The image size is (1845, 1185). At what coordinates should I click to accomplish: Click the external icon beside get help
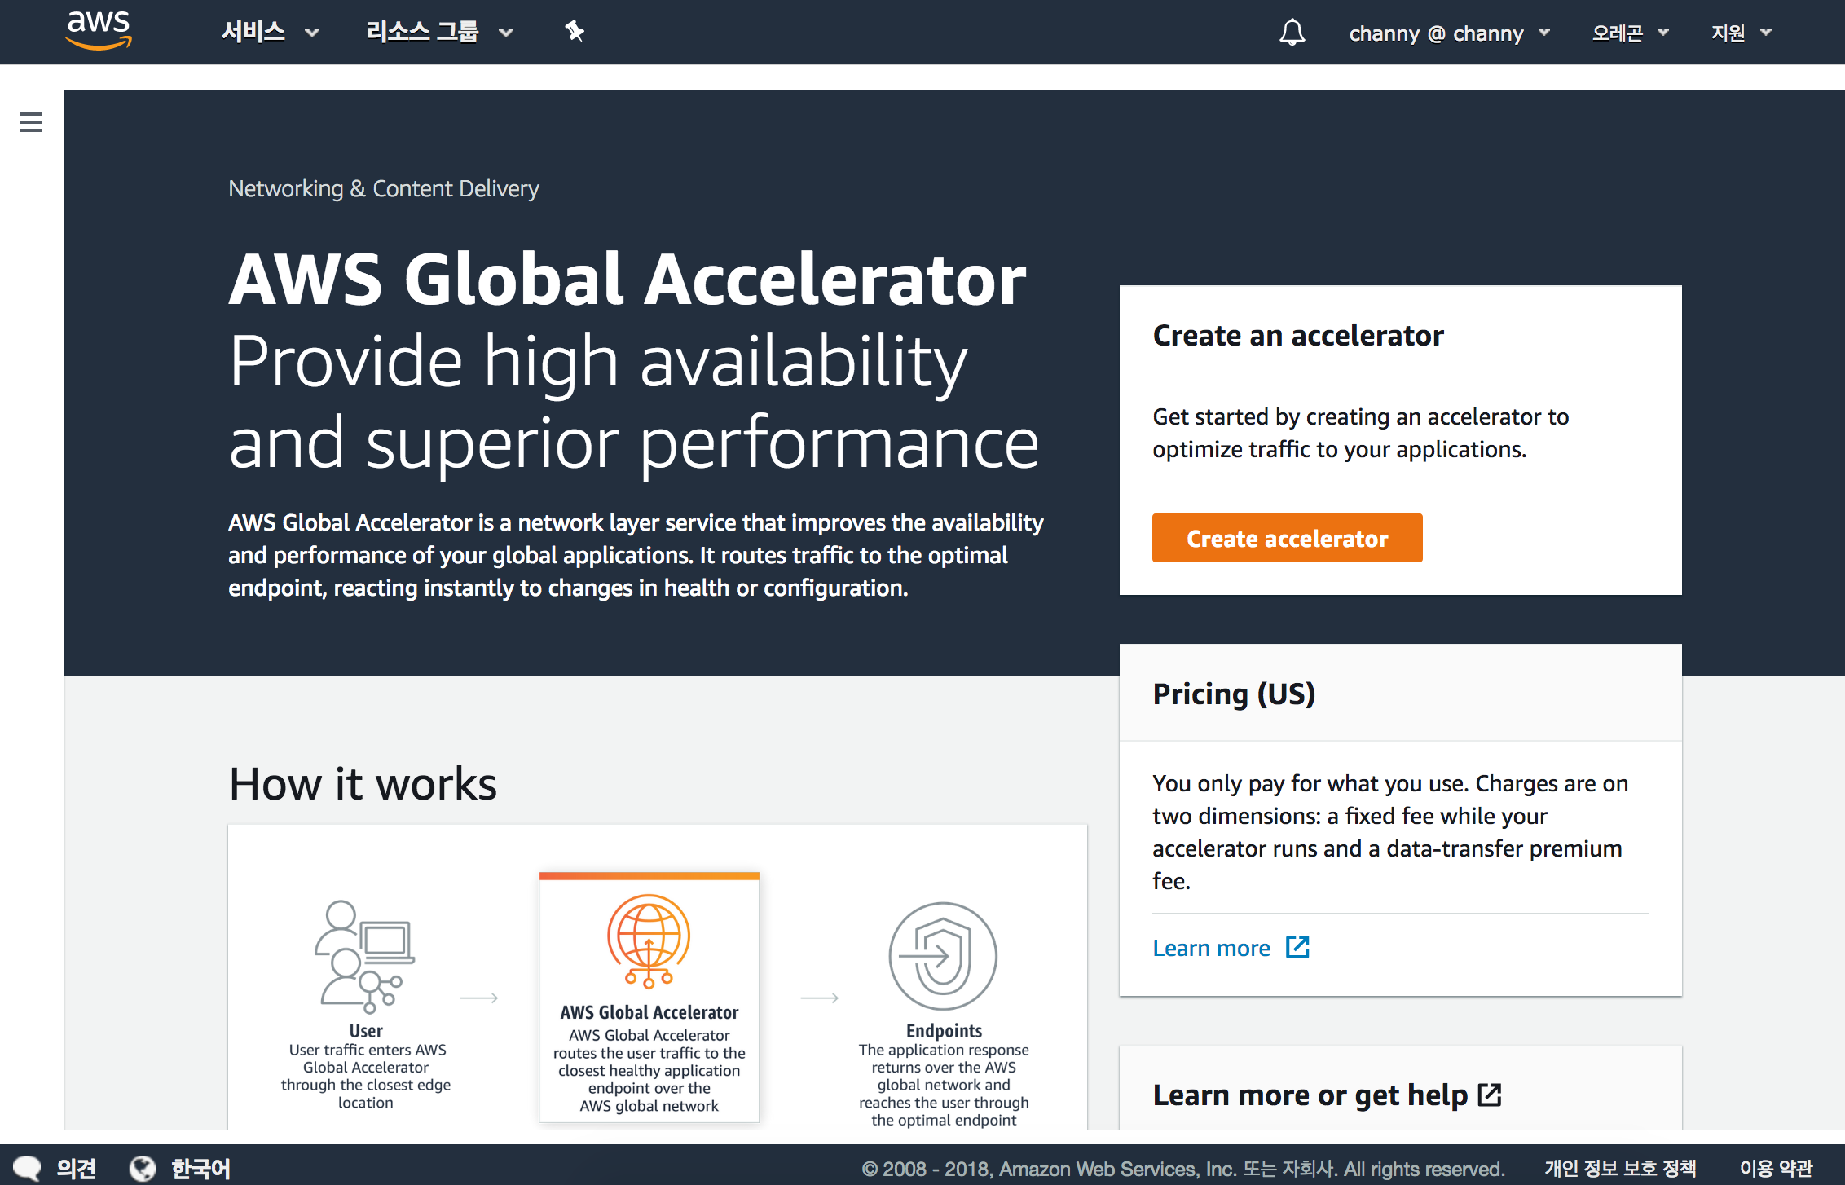tap(1490, 1095)
